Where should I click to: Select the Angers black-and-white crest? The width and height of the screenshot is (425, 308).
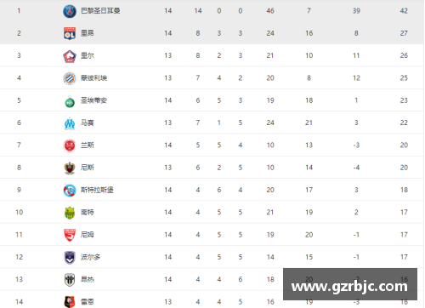[x=70, y=280]
